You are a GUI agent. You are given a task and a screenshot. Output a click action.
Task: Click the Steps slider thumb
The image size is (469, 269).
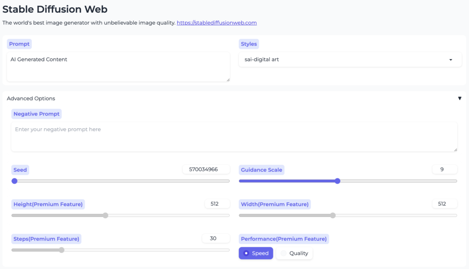[62, 250]
